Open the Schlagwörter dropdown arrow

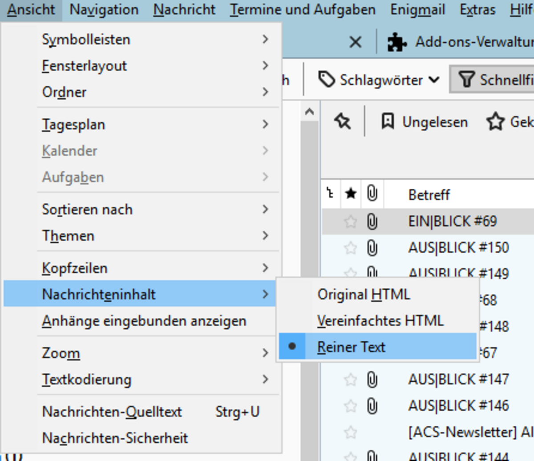(434, 80)
